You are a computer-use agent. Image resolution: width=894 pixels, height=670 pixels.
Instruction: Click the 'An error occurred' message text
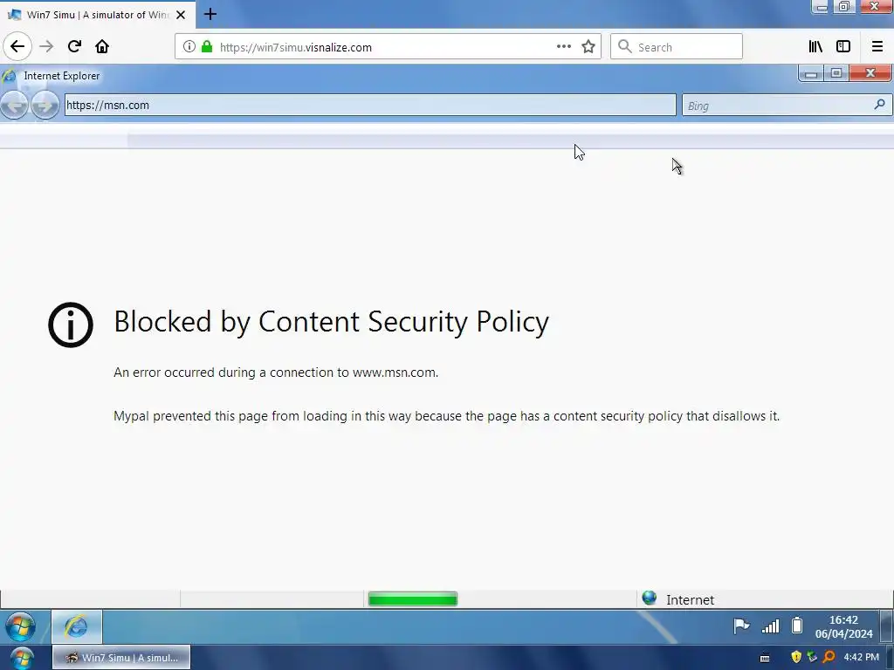click(x=276, y=373)
